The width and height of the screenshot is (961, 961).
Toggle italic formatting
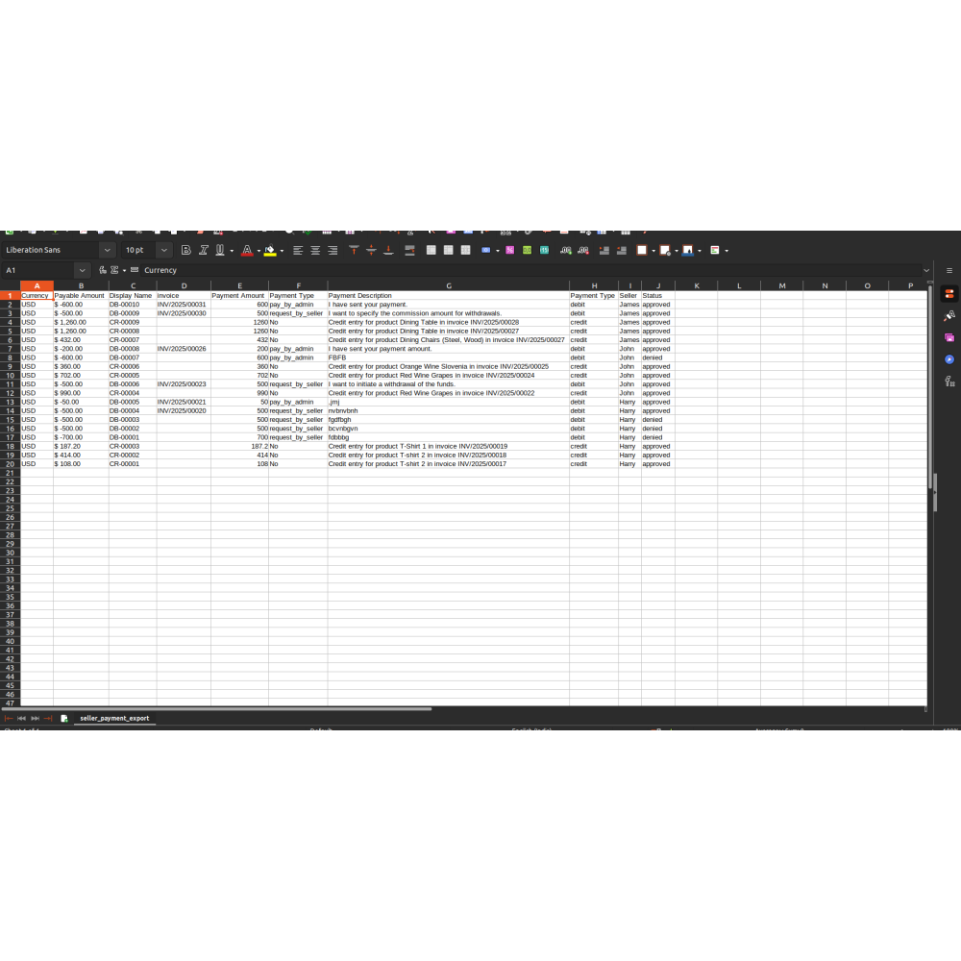pos(203,250)
